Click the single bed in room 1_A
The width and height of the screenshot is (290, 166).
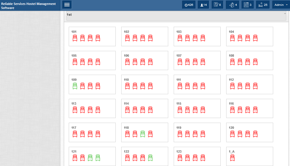[x=232, y=158]
